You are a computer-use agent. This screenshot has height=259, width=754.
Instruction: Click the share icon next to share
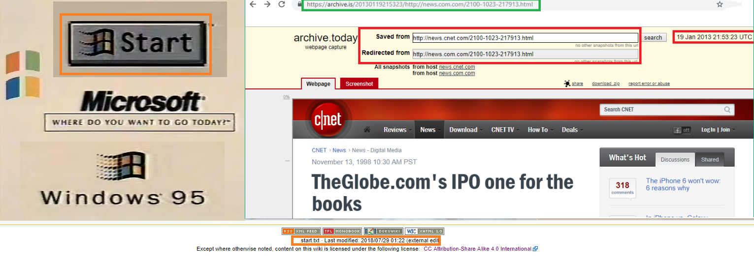[567, 84]
